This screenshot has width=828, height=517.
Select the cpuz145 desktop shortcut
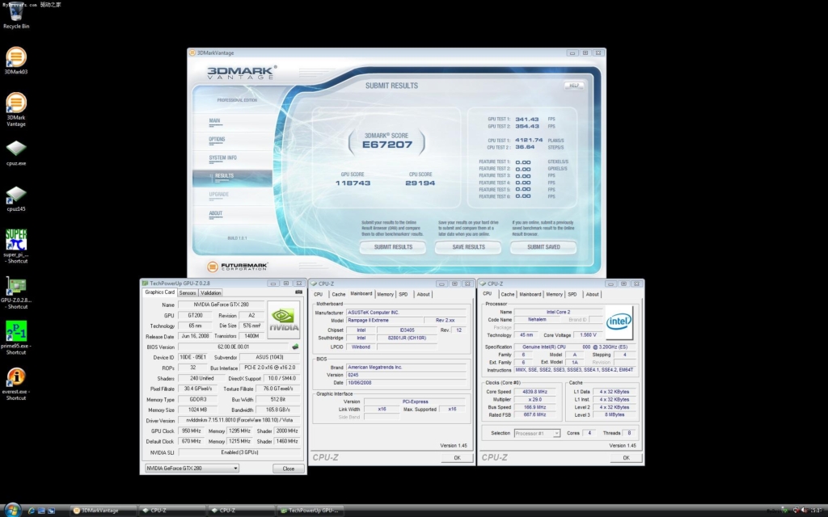(x=16, y=194)
